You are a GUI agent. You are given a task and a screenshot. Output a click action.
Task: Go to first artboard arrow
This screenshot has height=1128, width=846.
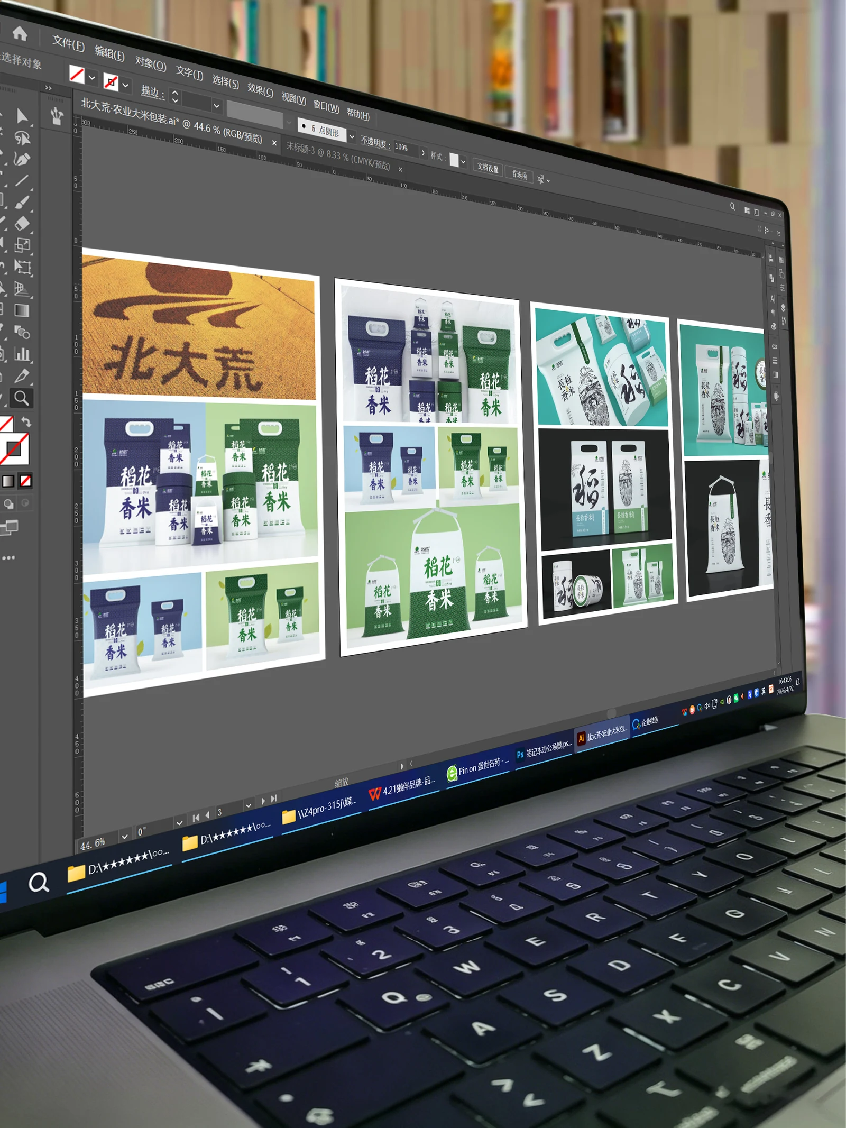pyautogui.click(x=196, y=817)
